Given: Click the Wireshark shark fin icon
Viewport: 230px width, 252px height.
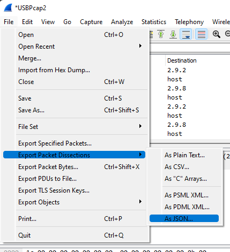Looking at the screenshot, I should [x=8, y=8].
